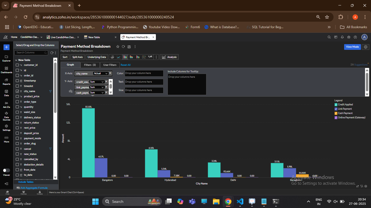Open Ask Zia assistant

7,105
